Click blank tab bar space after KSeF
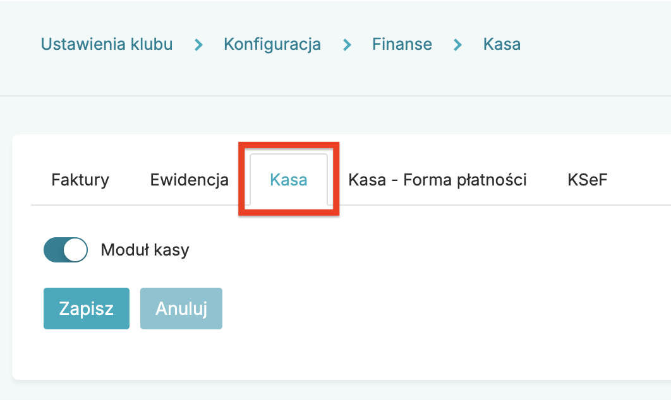The image size is (671, 400). [638, 180]
